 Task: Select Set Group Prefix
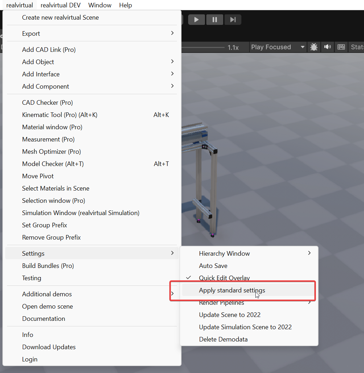pos(92,225)
